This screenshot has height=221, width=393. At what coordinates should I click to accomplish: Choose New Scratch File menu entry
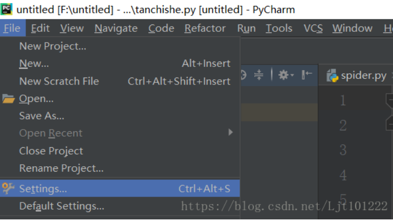[59, 81]
